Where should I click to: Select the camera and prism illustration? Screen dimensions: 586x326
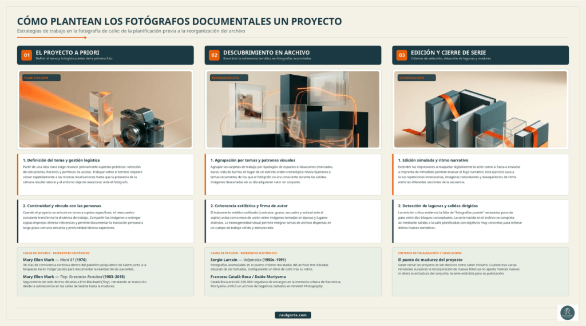point(105,109)
